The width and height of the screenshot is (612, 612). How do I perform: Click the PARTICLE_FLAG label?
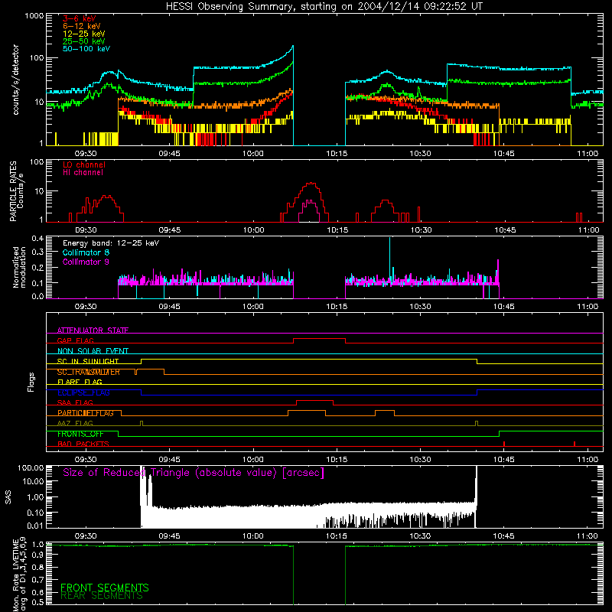pyautogui.click(x=86, y=413)
